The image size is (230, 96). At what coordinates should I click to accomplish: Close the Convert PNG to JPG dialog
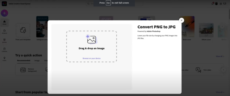tap(181, 20)
